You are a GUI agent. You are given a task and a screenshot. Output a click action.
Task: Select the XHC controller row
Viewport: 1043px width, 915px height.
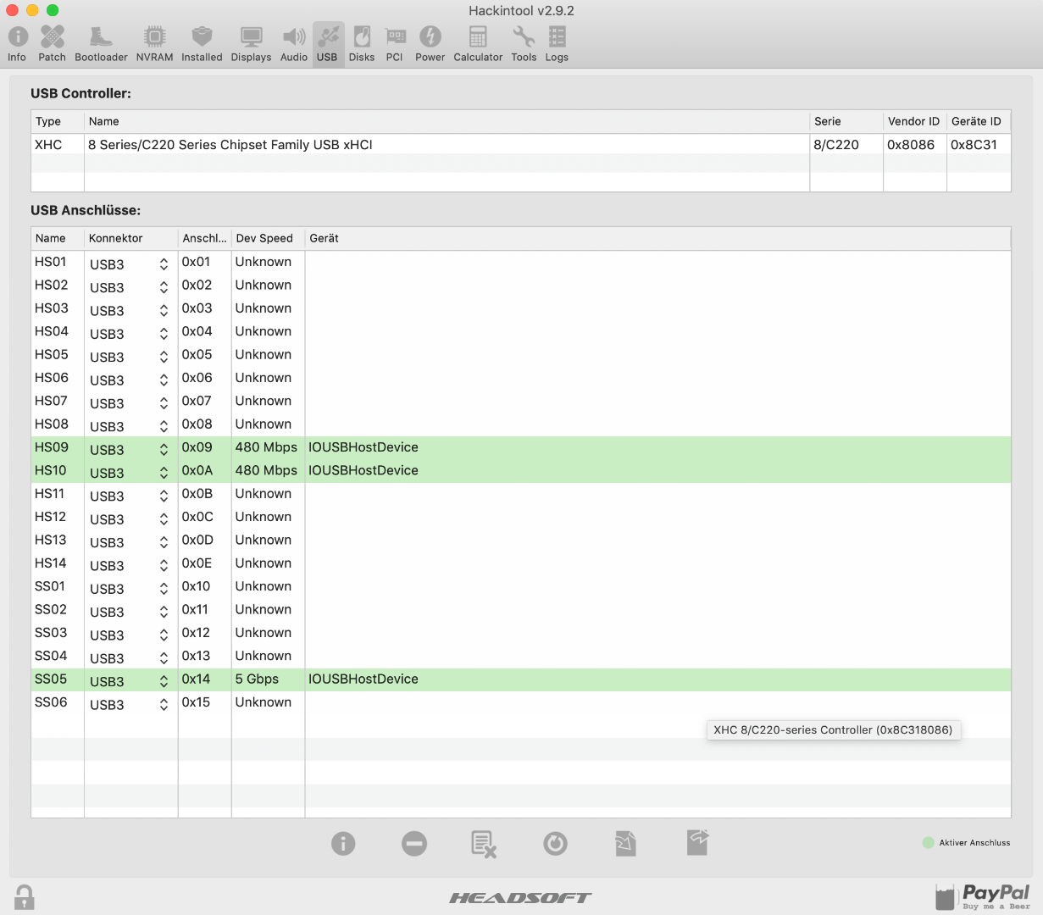coord(424,145)
